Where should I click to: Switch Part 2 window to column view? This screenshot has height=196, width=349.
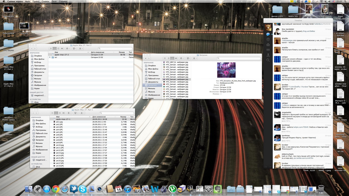click(x=59, y=48)
